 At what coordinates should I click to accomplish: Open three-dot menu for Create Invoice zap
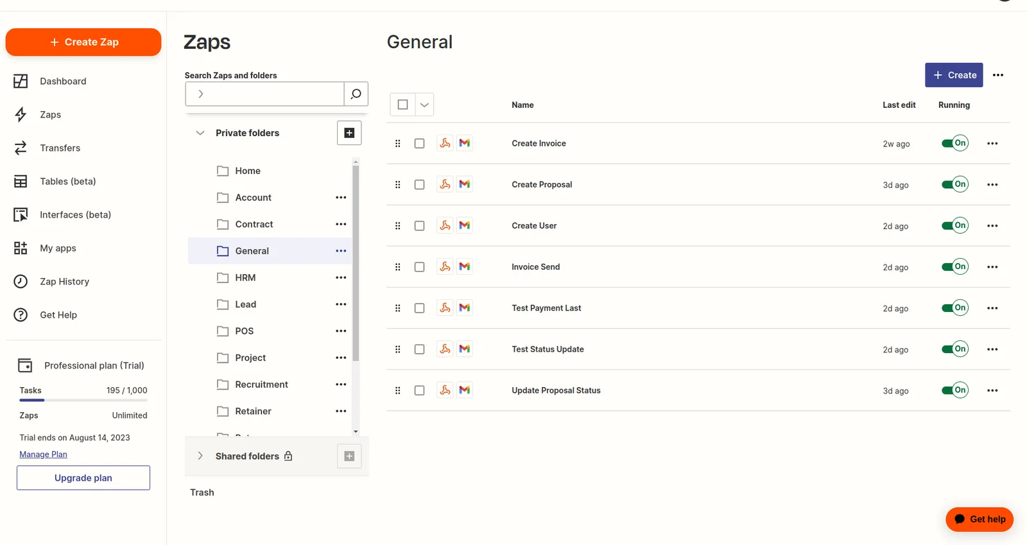pos(992,144)
